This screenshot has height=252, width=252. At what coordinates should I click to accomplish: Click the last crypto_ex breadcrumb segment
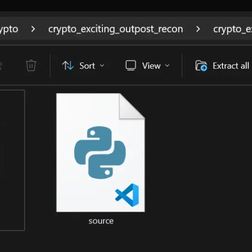[232, 29]
